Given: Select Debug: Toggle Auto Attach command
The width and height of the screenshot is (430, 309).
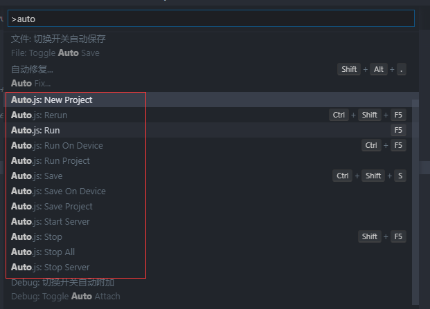Looking at the screenshot, I should click(66, 290).
